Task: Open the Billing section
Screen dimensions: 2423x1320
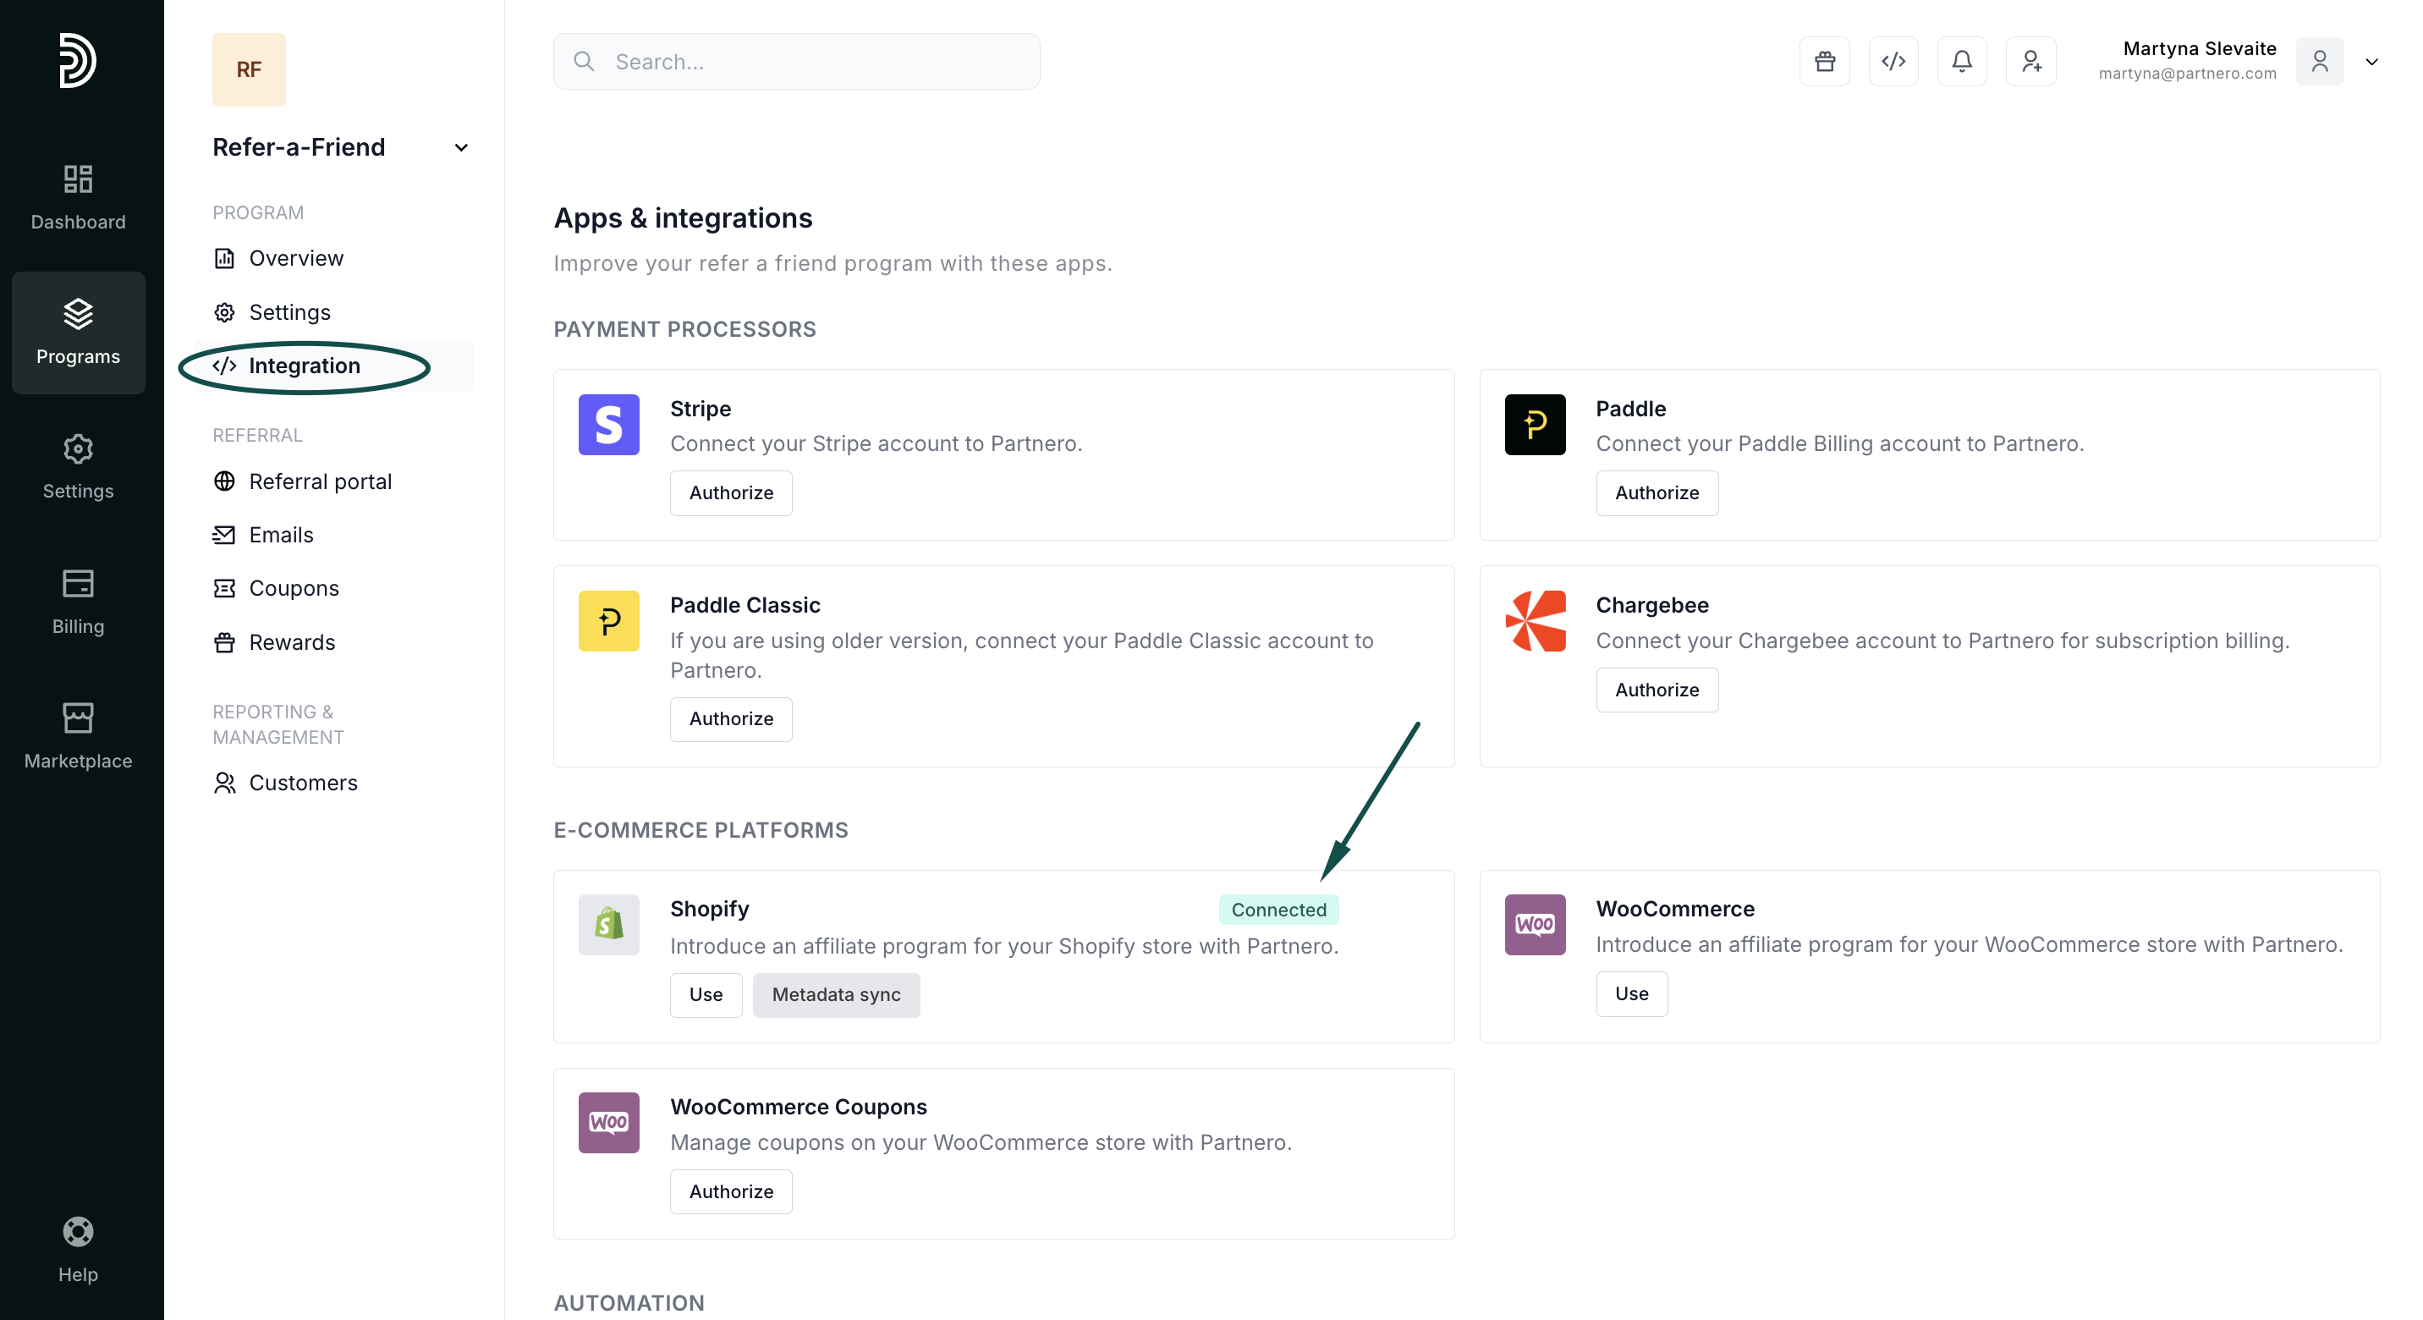Action: click(x=78, y=602)
